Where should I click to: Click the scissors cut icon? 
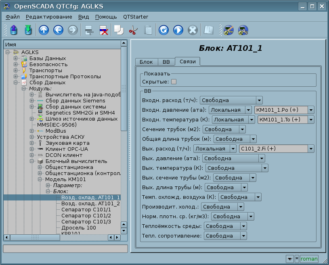pos(133,30)
